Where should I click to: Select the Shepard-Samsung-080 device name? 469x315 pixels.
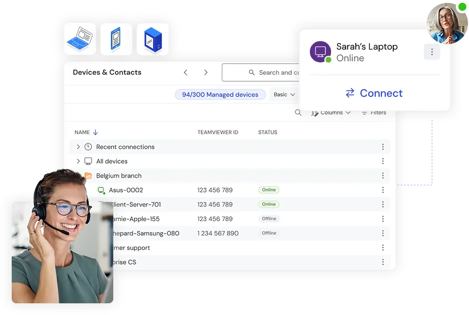click(146, 233)
